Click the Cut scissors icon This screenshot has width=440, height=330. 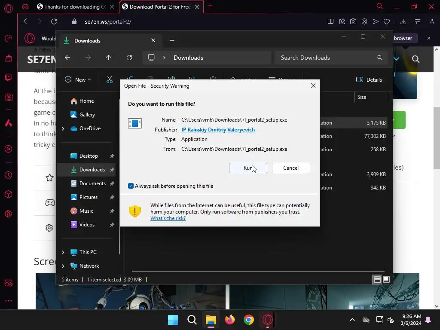coord(110,79)
